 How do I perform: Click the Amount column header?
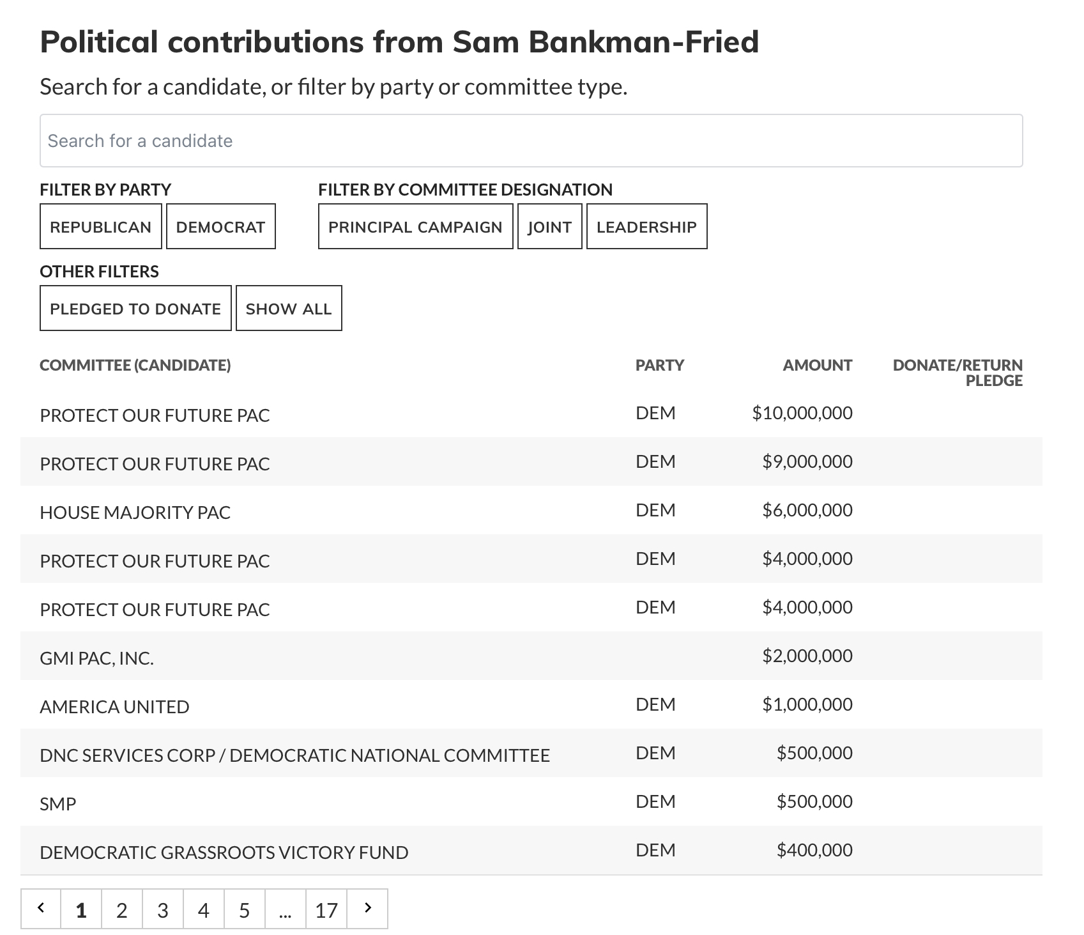pos(818,365)
